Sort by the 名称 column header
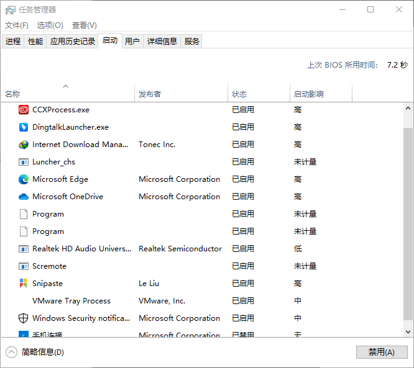414x368 pixels. coord(68,93)
